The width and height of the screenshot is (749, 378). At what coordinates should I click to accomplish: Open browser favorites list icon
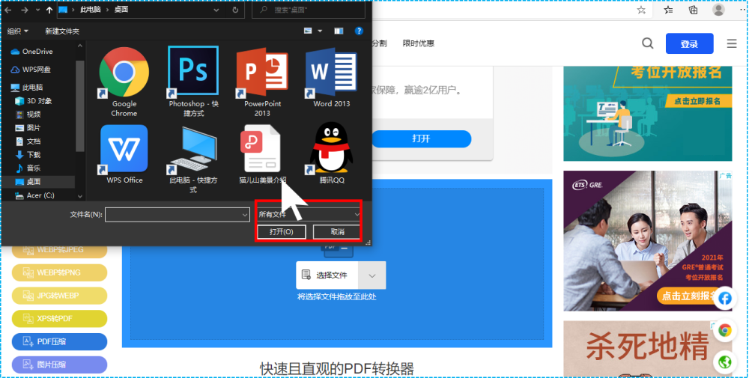tap(668, 10)
